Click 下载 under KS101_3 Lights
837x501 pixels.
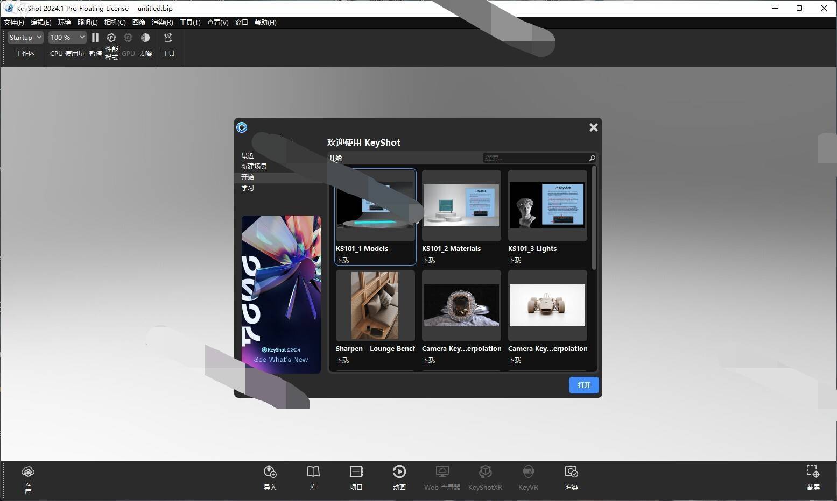(x=515, y=260)
